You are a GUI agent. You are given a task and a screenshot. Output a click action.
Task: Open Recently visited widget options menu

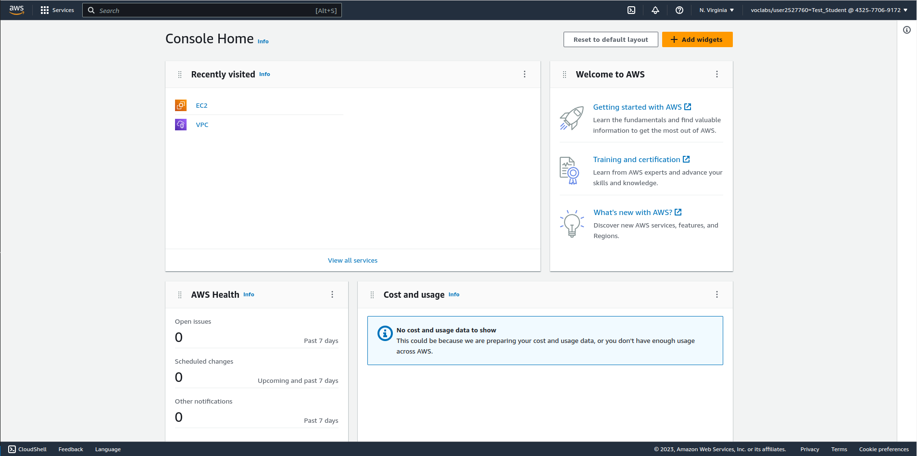tap(525, 74)
